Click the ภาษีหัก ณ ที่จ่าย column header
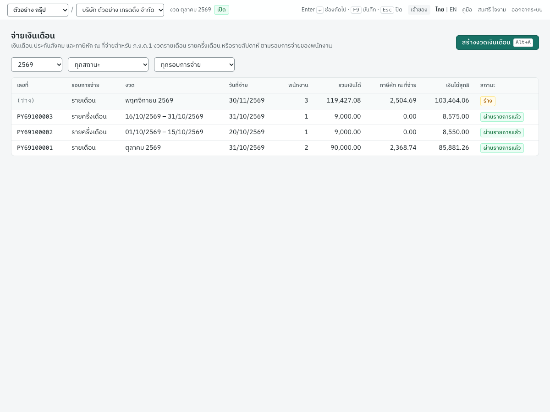Screen dimensions: 550x412 pyautogui.click(x=398, y=86)
